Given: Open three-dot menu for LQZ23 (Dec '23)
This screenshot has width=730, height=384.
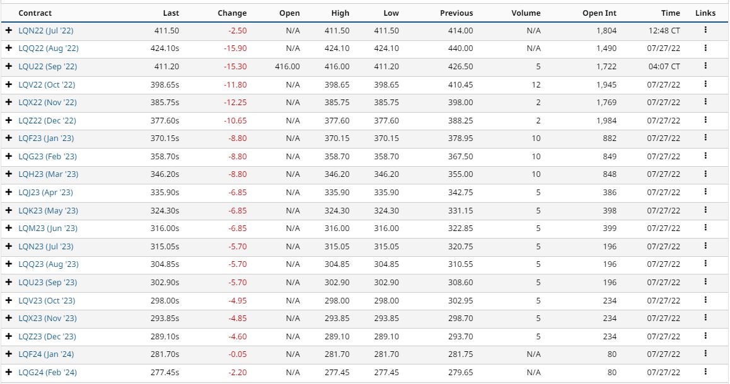Looking at the screenshot, I should tap(705, 336).
